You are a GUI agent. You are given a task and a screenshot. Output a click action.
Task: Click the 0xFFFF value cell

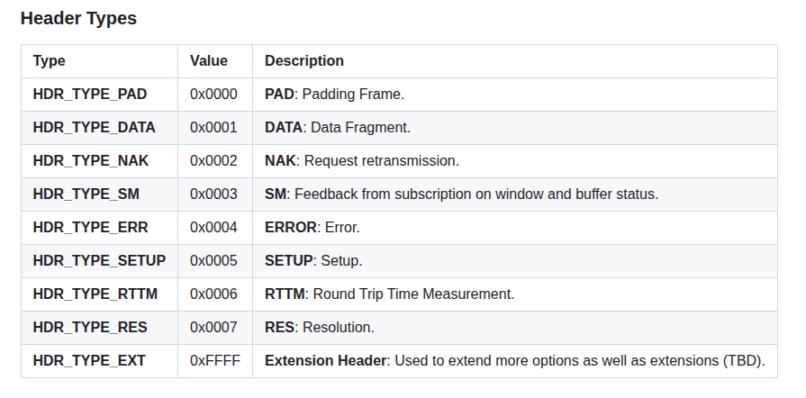click(x=215, y=361)
